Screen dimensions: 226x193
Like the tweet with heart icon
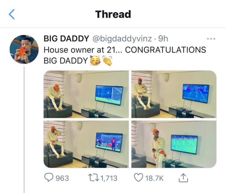click(139, 177)
